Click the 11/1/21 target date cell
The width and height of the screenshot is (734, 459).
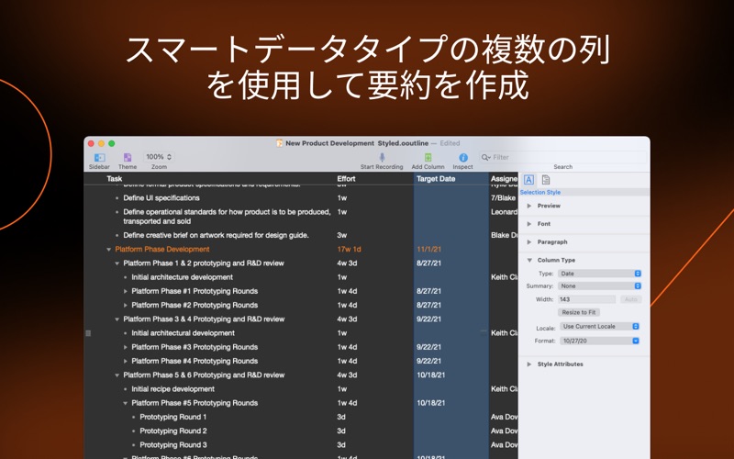428,249
